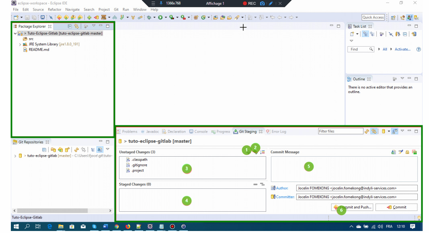Click Add Existing Repository icon in Git Repositories
This screenshot has width=429, height=233.
click(53, 149)
